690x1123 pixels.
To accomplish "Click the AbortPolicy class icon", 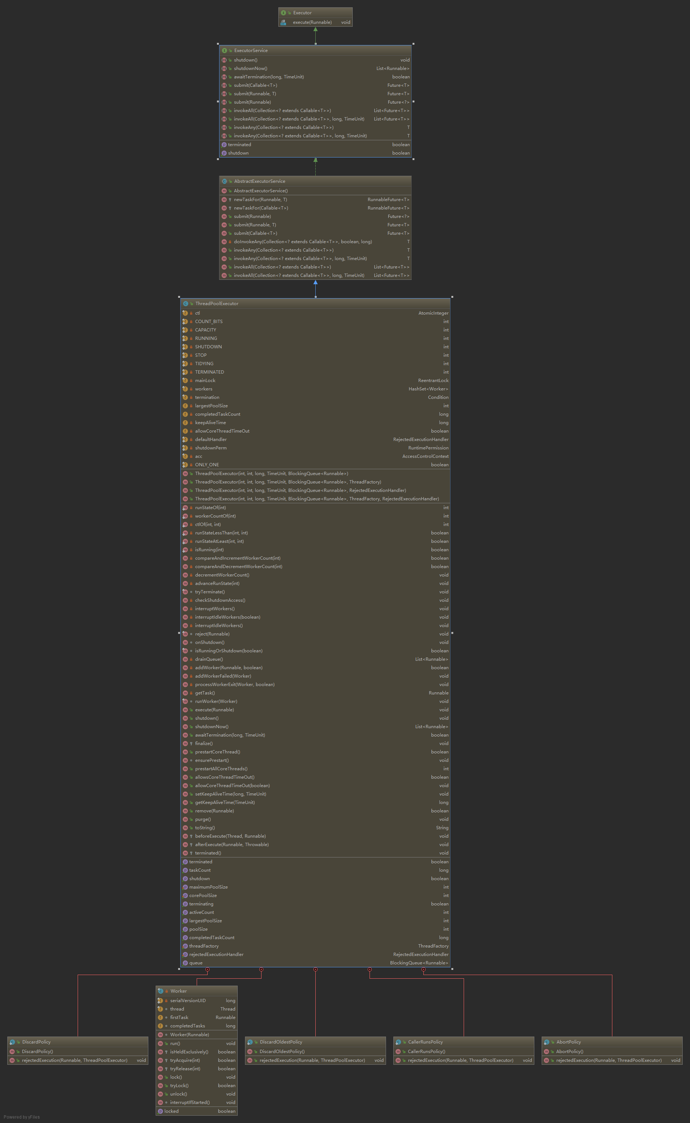I will pyautogui.click(x=546, y=1042).
